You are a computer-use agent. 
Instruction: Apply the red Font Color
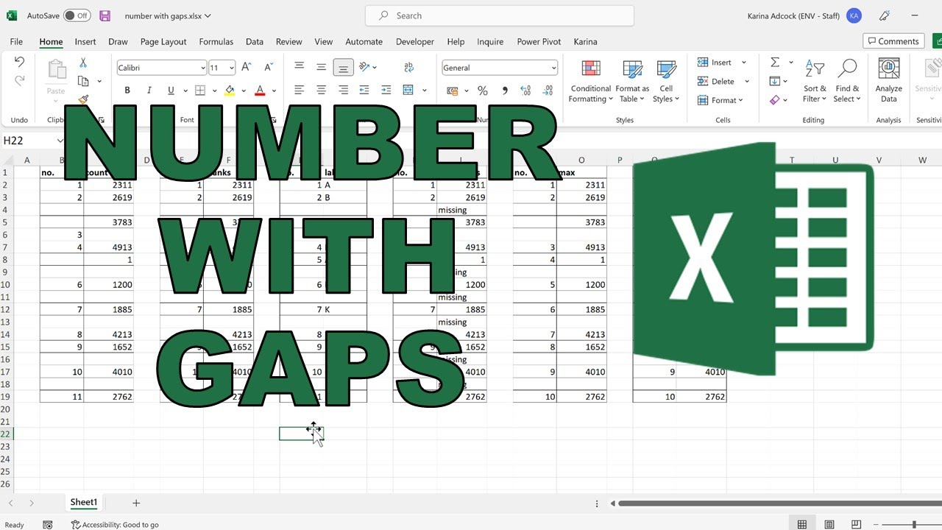[x=260, y=91]
